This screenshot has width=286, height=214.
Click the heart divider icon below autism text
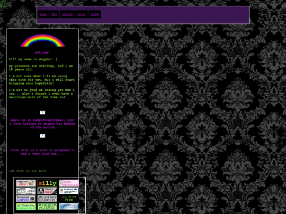pyautogui.click(x=42, y=136)
